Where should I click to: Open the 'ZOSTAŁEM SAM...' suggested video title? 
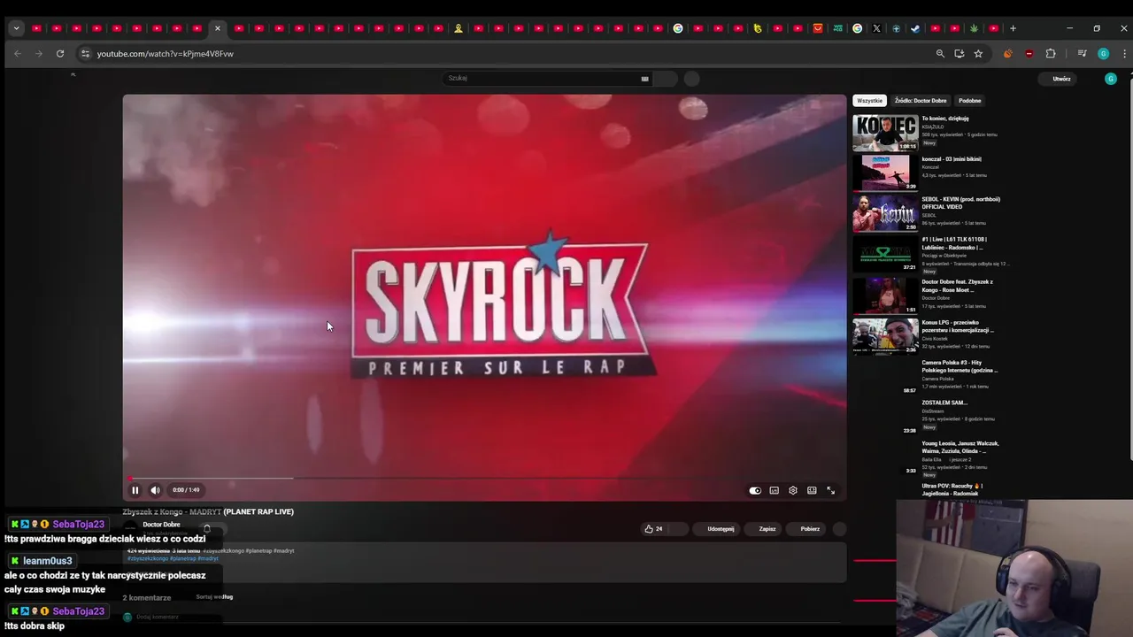pos(944,403)
